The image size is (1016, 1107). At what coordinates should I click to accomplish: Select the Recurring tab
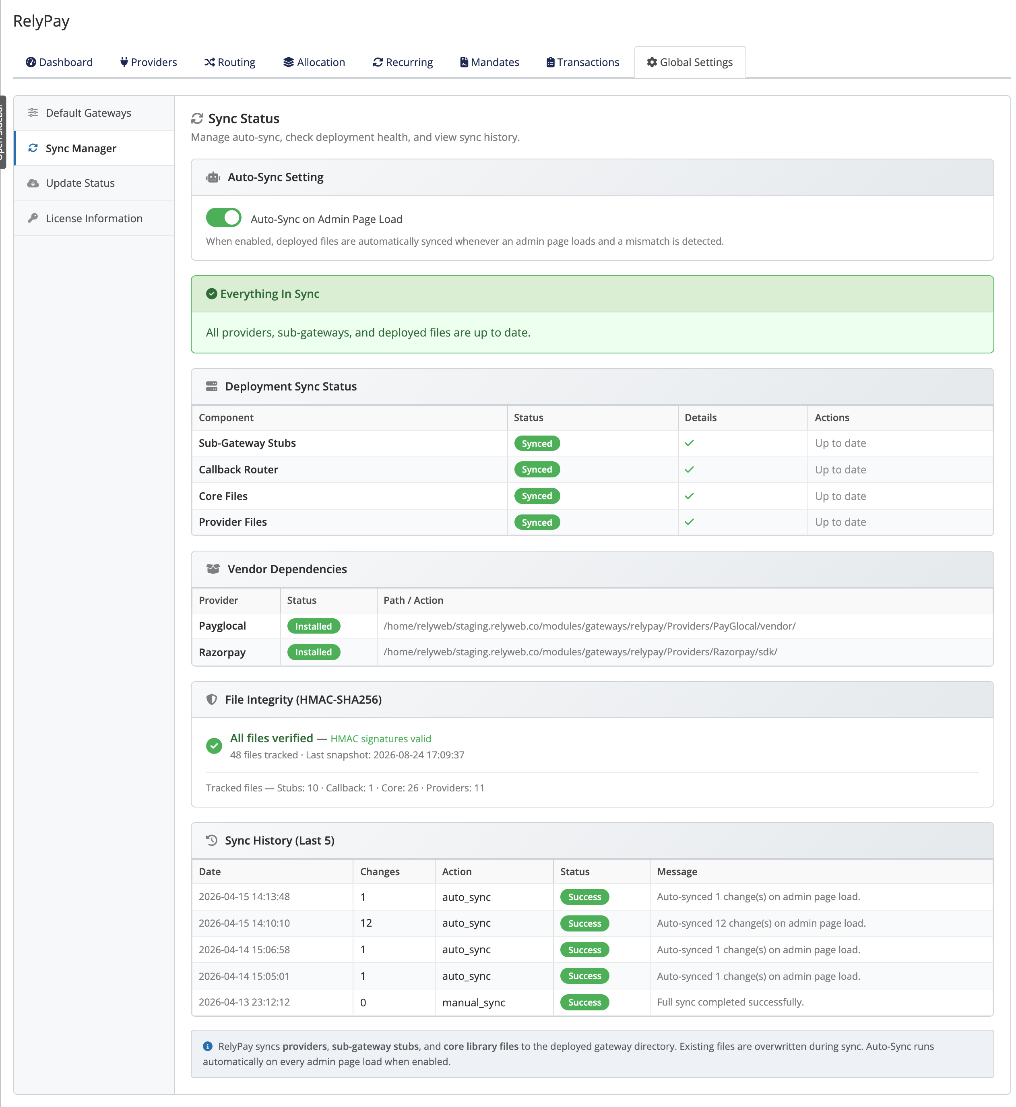point(403,62)
